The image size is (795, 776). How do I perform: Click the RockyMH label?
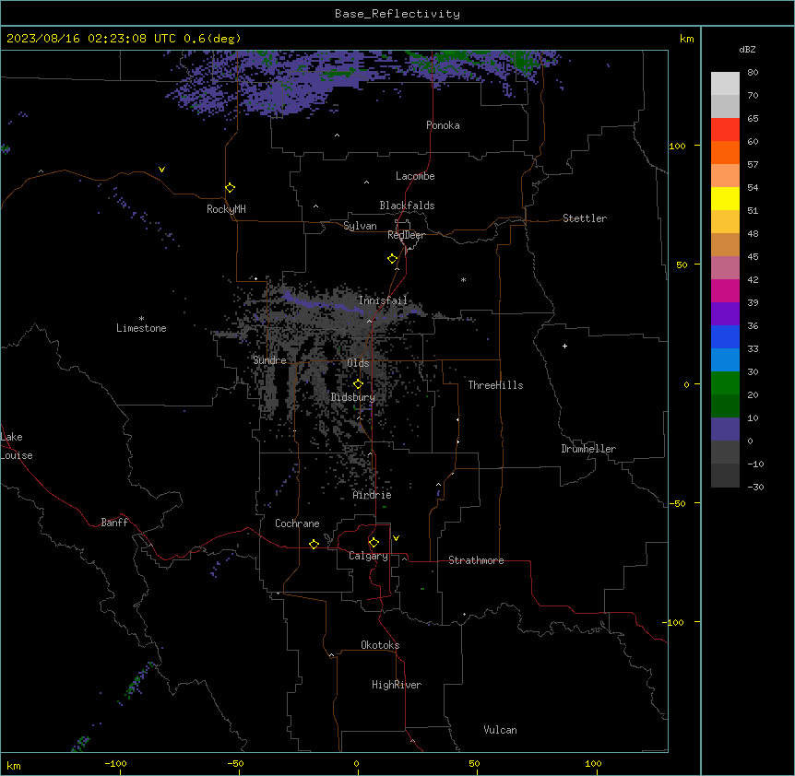(x=226, y=209)
